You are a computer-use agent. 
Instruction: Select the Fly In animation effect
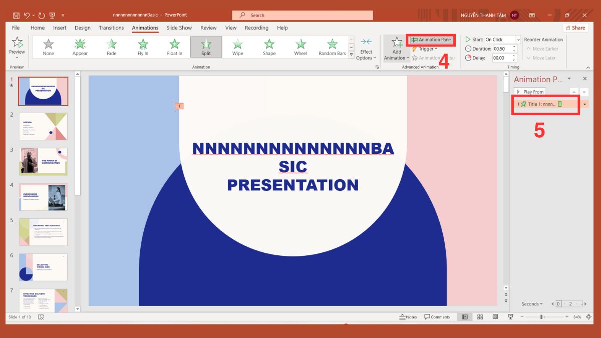[x=143, y=47]
